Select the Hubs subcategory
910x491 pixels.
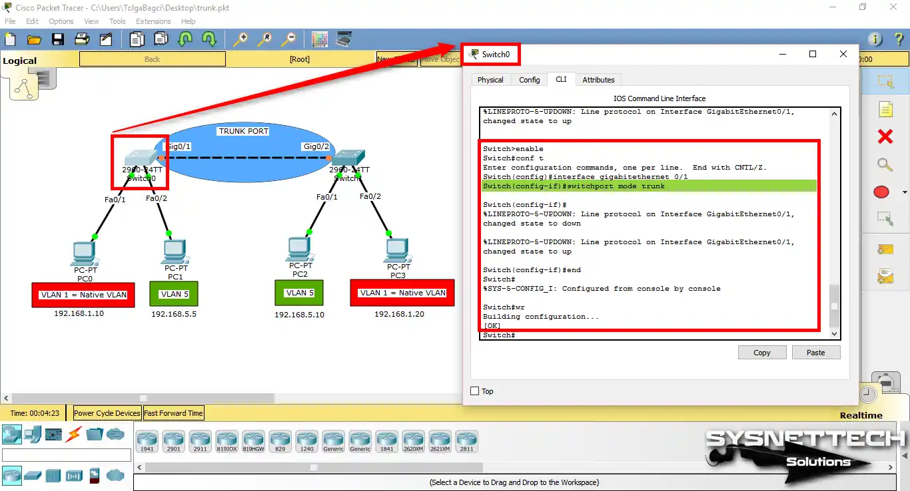53,475
